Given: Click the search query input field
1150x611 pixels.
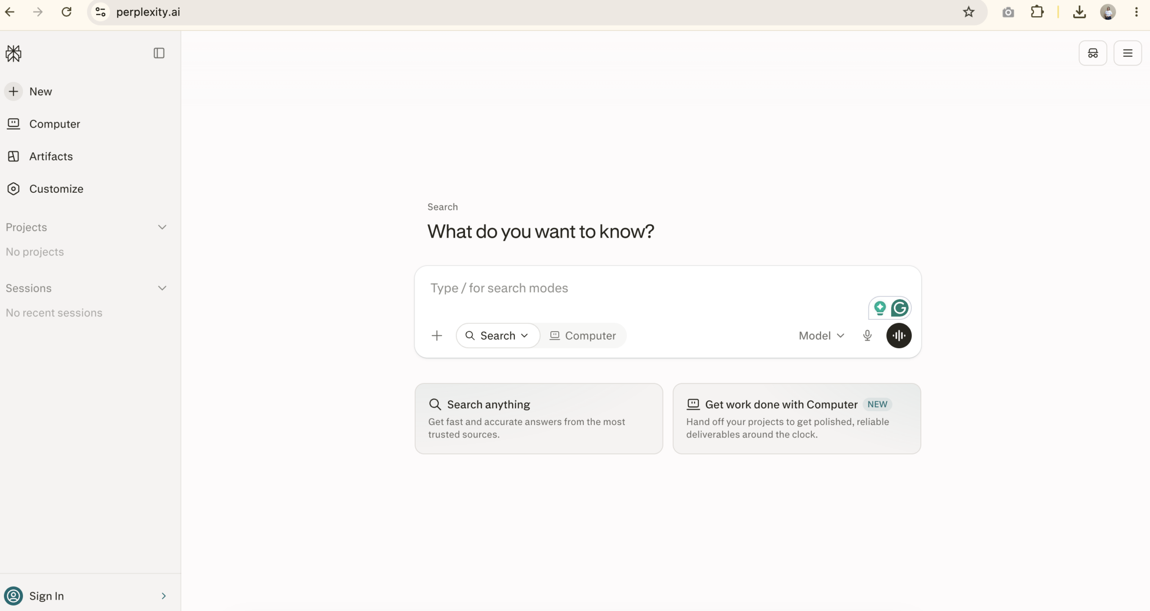Looking at the screenshot, I should pos(647,288).
